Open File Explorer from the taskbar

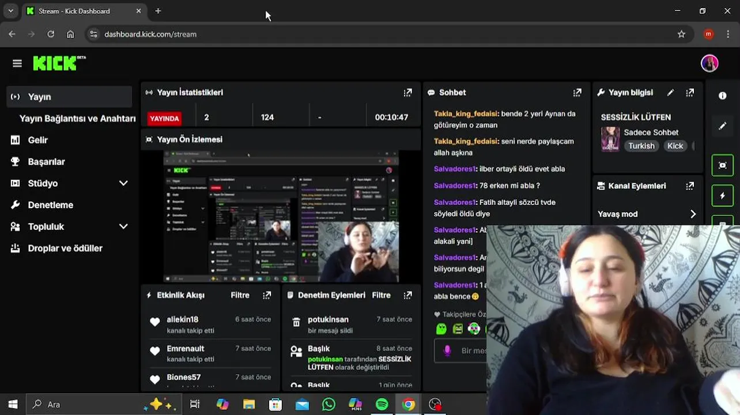click(x=249, y=404)
